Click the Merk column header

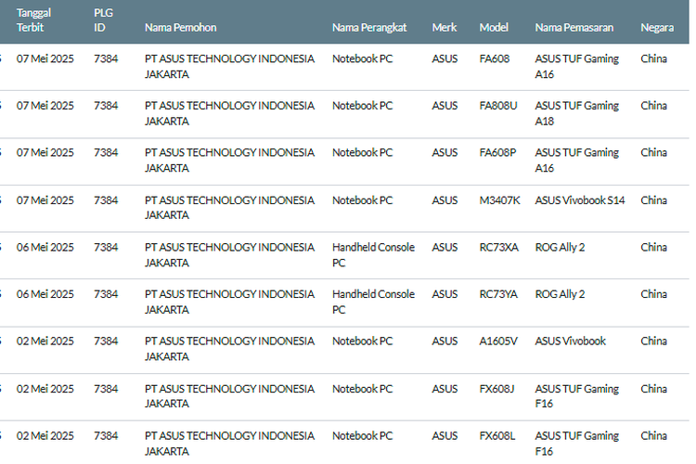point(445,28)
